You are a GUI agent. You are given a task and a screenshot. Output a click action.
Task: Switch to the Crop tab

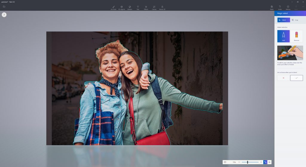point(295,20)
